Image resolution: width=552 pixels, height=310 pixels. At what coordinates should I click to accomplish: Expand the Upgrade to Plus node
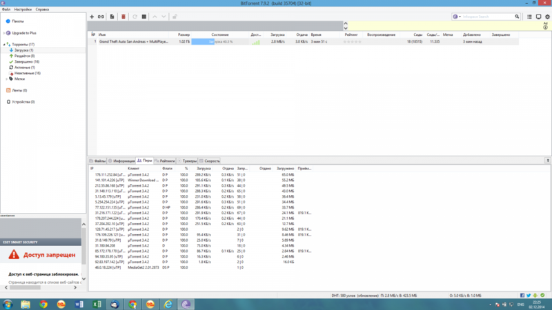coord(3,32)
